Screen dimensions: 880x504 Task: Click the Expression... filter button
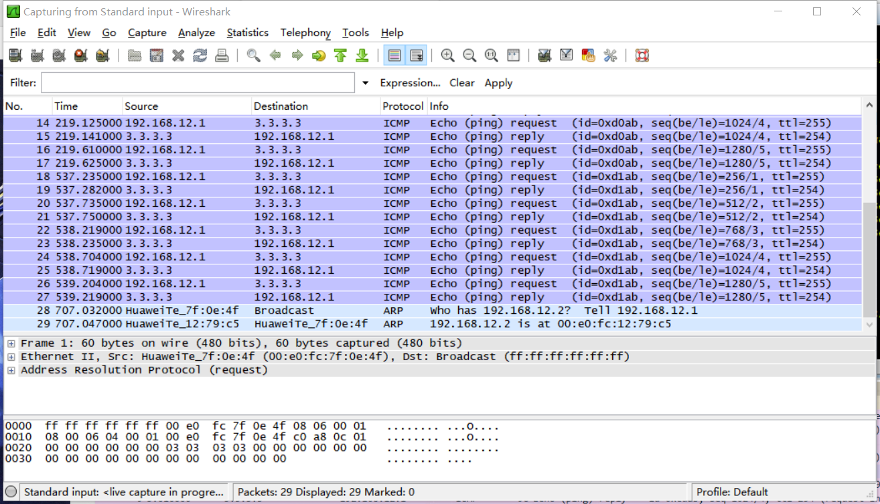coord(410,83)
